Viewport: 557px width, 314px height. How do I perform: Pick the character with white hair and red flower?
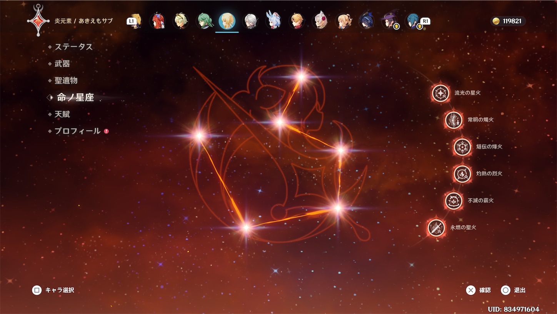[320, 21]
